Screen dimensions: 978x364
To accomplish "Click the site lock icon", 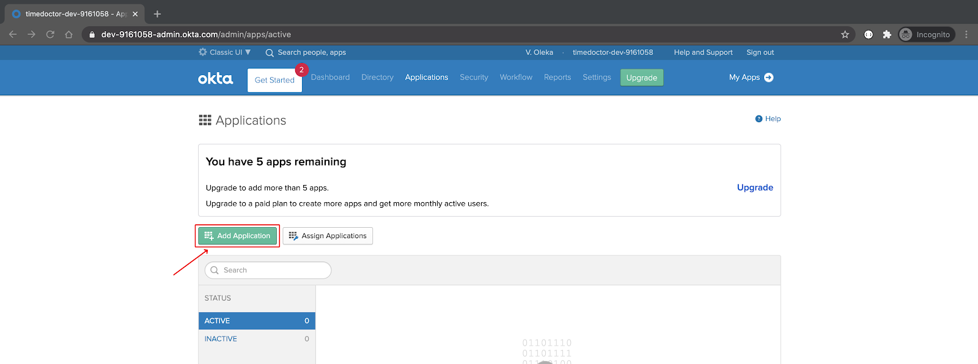I will [x=92, y=35].
